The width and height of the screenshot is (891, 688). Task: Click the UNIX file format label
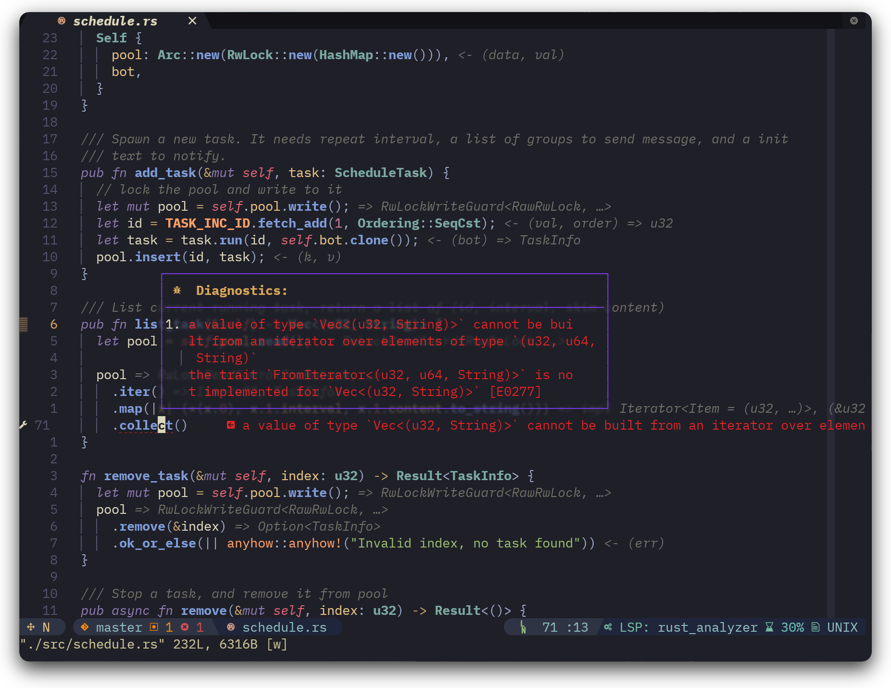pos(842,627)
